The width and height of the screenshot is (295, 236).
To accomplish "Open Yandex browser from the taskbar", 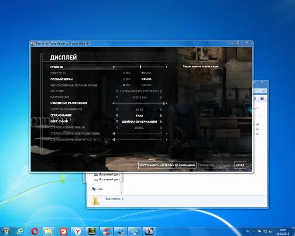I will [x=77, y=232].
